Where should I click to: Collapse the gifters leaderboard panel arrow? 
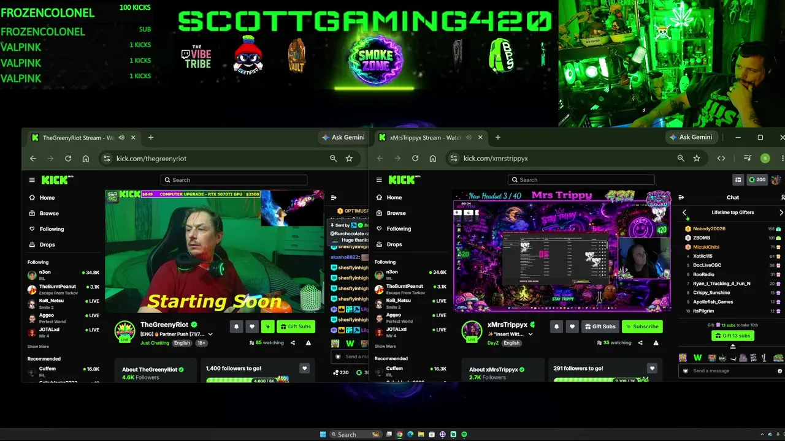732,347
